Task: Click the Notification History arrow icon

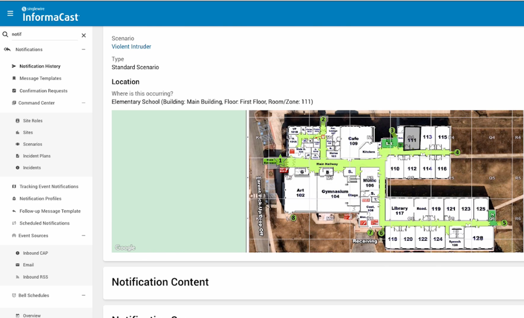Action: 14,66
